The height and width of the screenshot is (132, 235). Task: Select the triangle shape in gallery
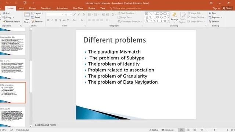point(147,17)
